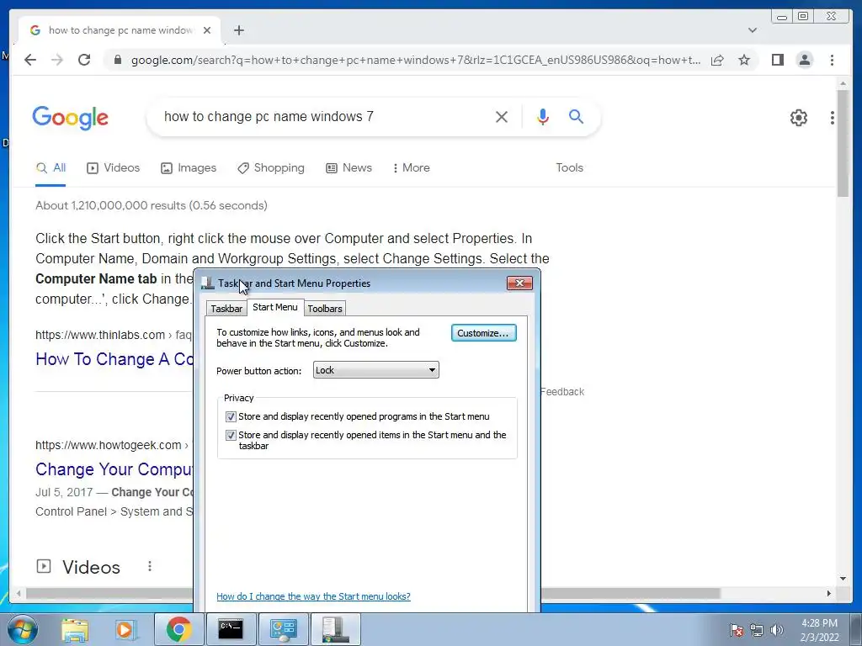The height and width of the screenshot is (646, 862).
Task: Close the Google search tab
Action: pos(207,30)
